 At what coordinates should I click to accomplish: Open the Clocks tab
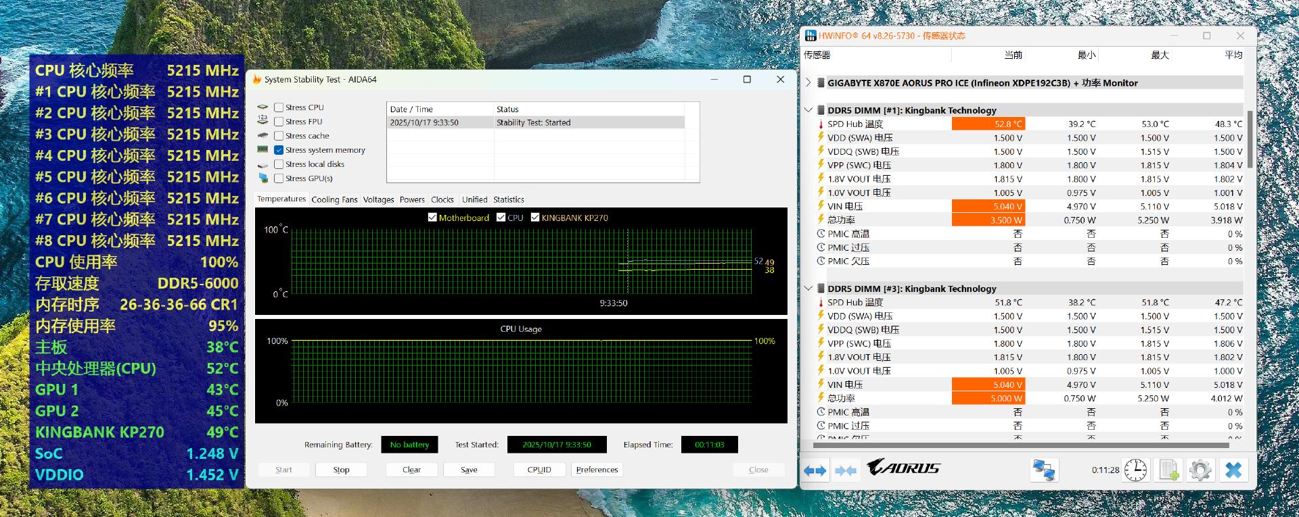(442, 199)
